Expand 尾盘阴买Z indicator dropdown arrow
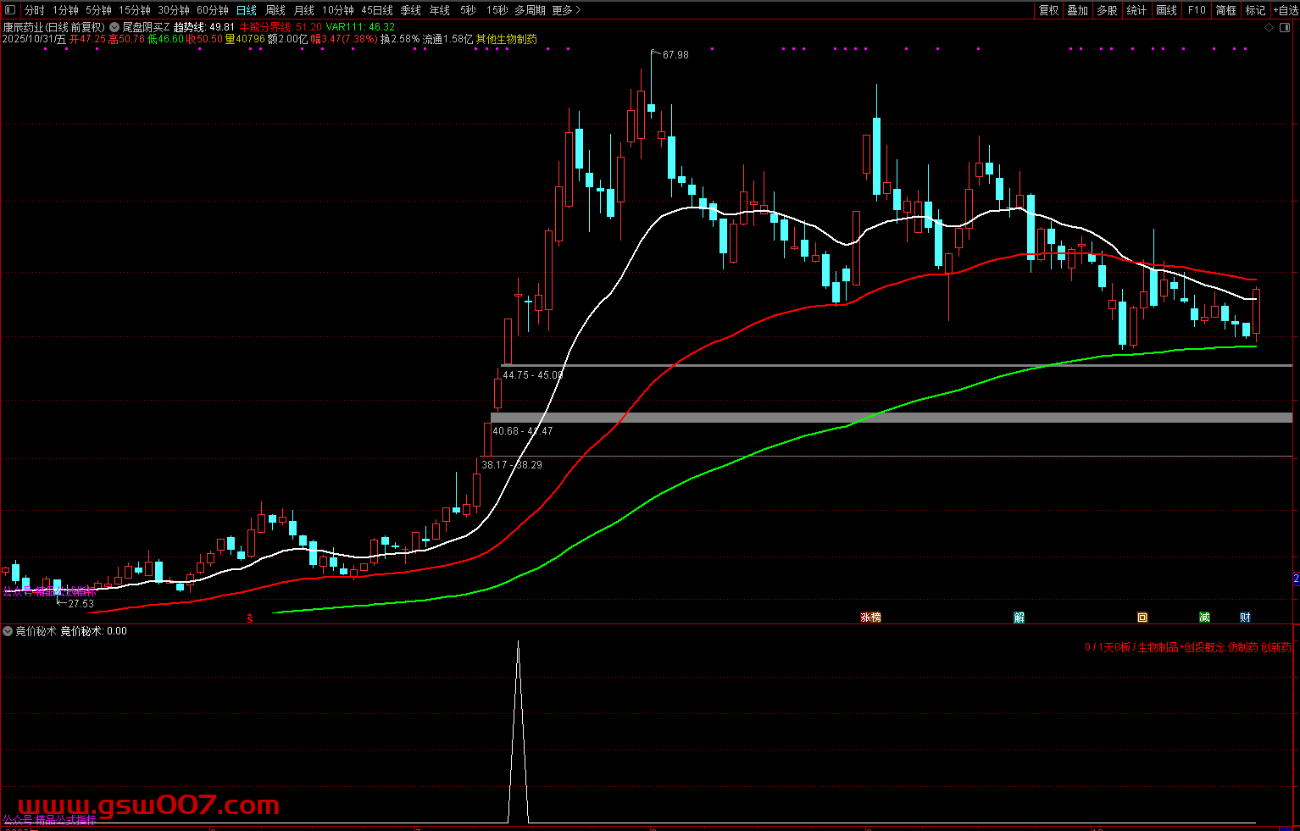Viewport: 1300px width, 831px height. point(114,27)
